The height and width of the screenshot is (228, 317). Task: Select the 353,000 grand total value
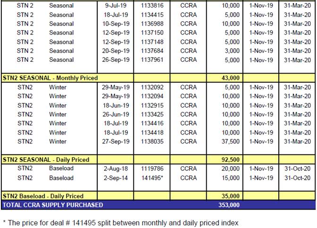(x=229, y=205)
